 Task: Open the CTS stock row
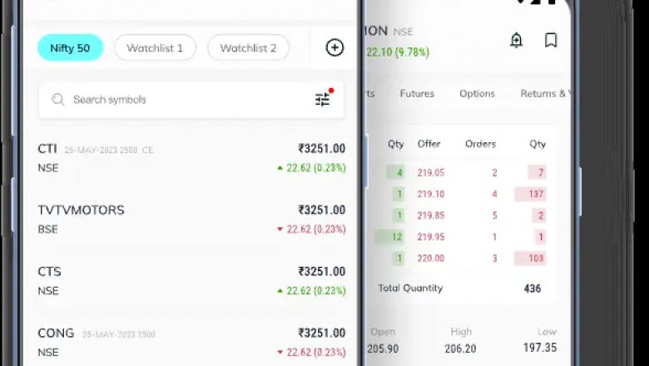(191, 281)
